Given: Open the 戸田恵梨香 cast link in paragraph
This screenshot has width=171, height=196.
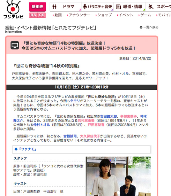Looking at the screenshot, I should tap(96, 125).
